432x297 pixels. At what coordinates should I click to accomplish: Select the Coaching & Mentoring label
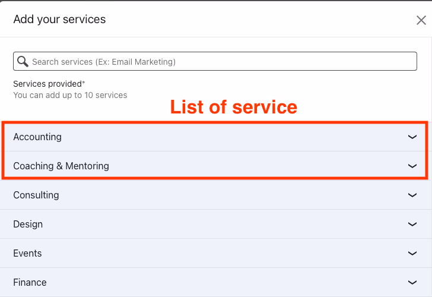coord(61,166)
